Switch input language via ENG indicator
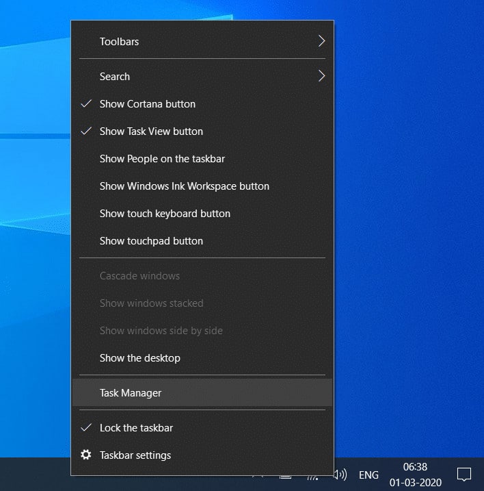 point(368,475)
